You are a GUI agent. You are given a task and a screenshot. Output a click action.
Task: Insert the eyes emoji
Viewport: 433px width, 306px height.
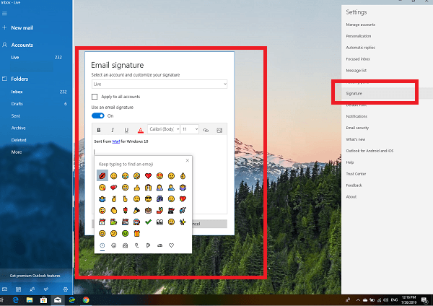[159, 222]
